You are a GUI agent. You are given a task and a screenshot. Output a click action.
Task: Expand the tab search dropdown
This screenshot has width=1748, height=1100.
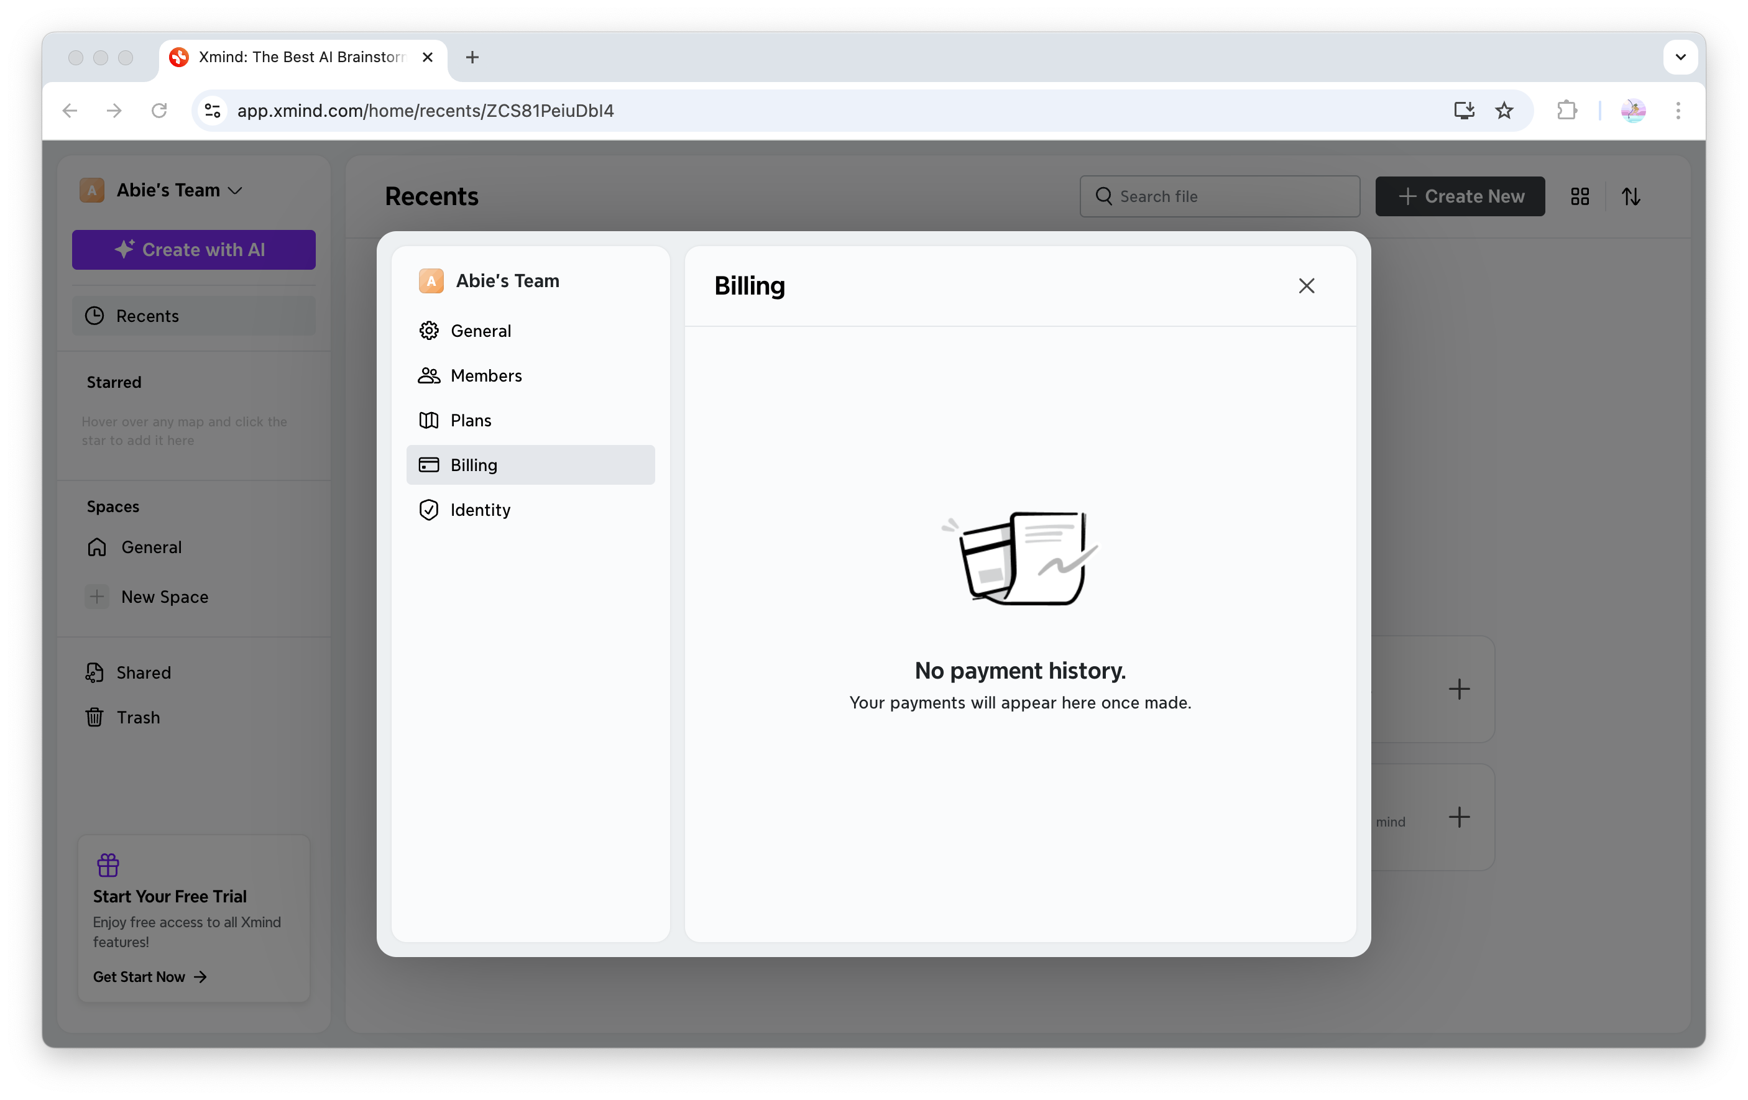pyautogui.click(x=1680, y=57)
